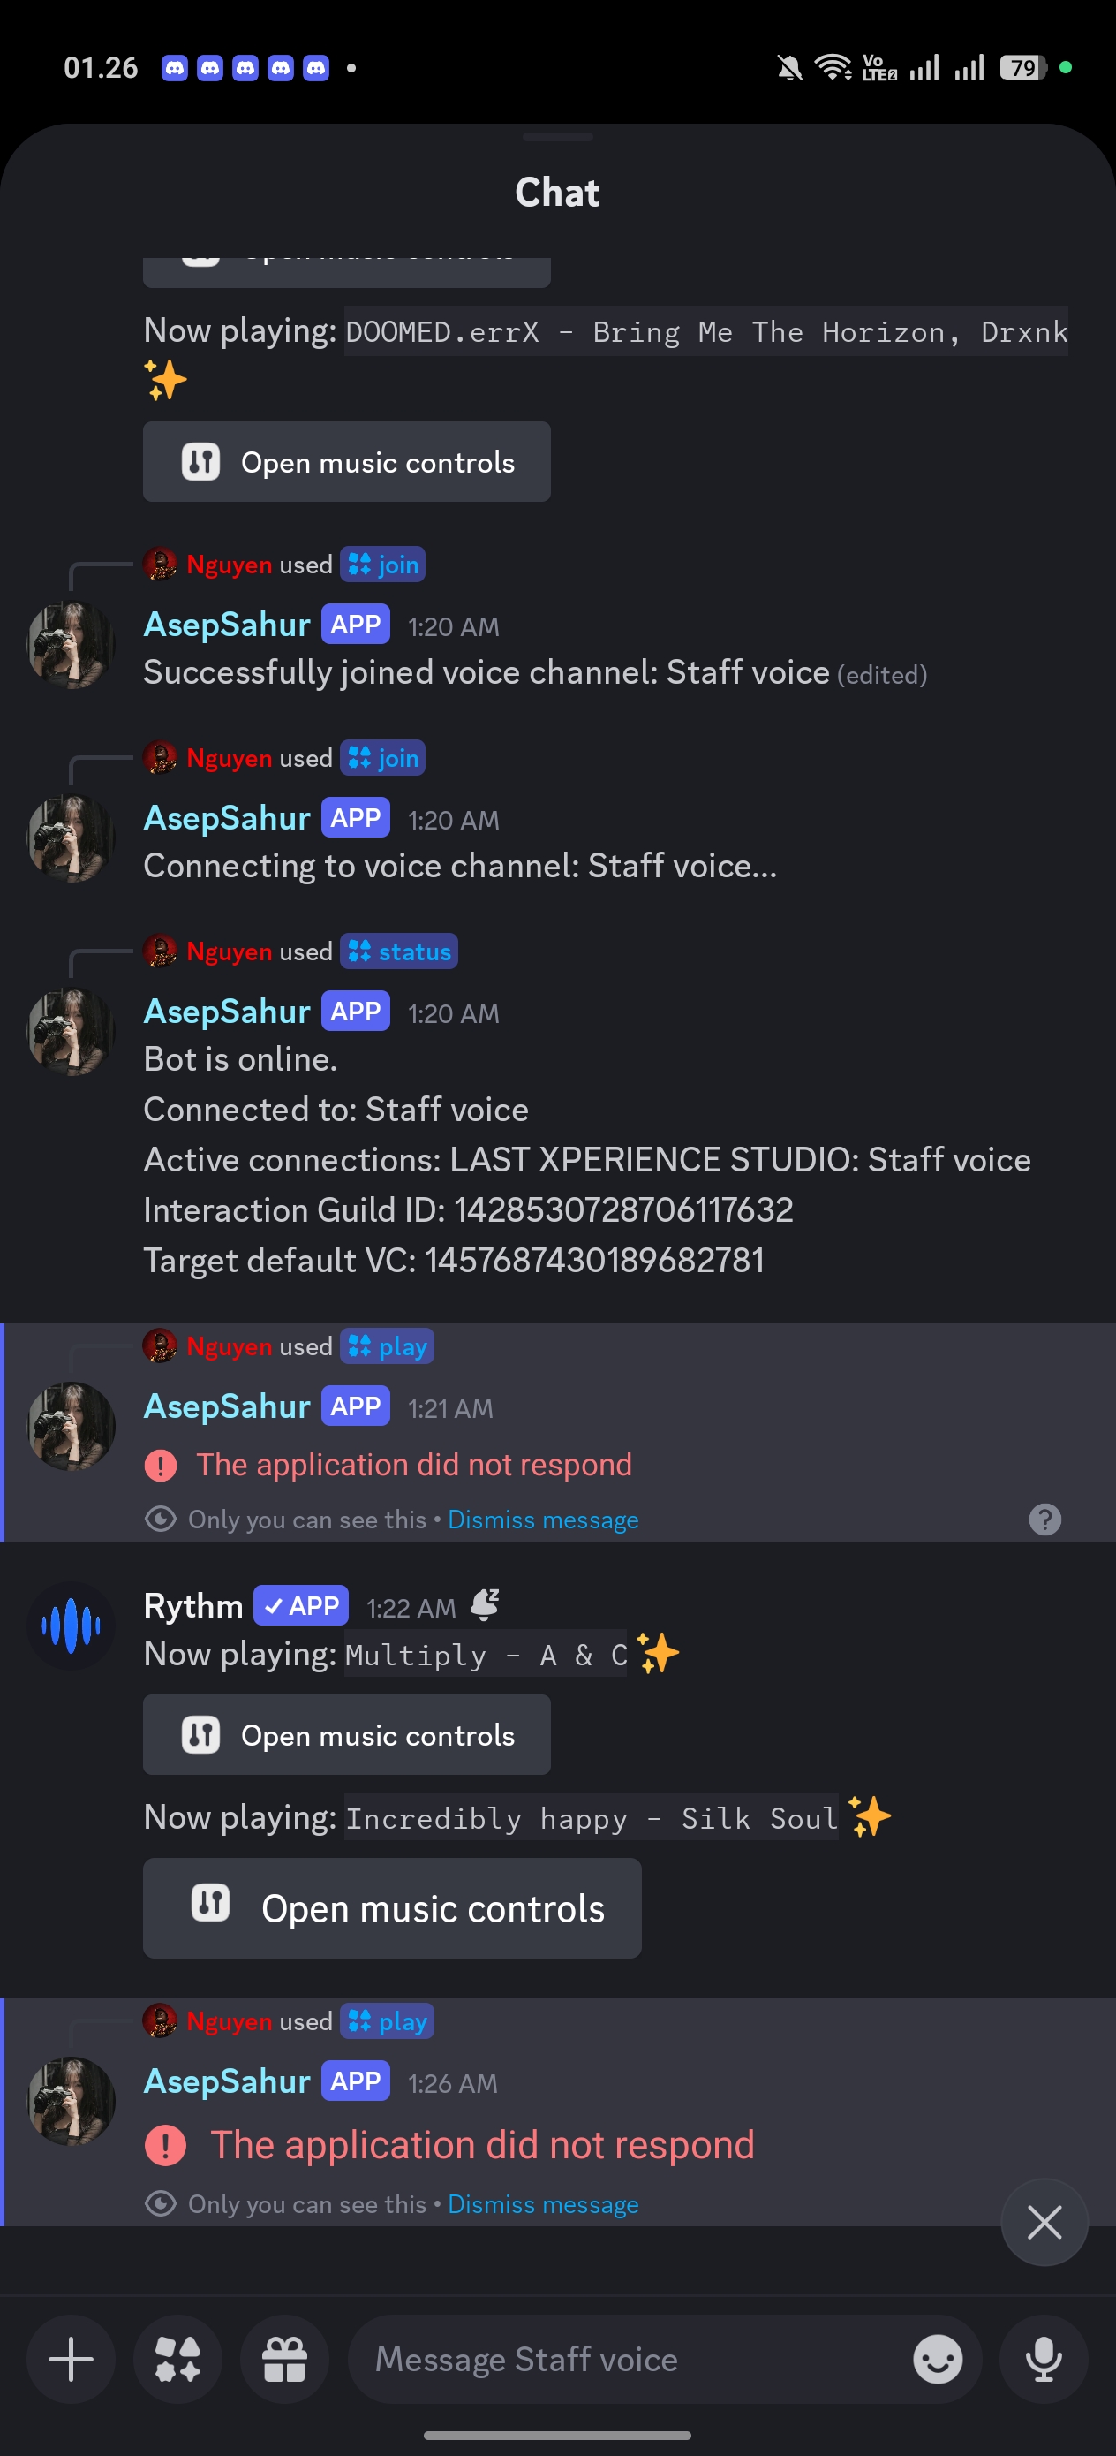Open the apps launcher icon
This screenshot has width=1116, height=2456.
pyautogui.click(x=178, y=2360)
